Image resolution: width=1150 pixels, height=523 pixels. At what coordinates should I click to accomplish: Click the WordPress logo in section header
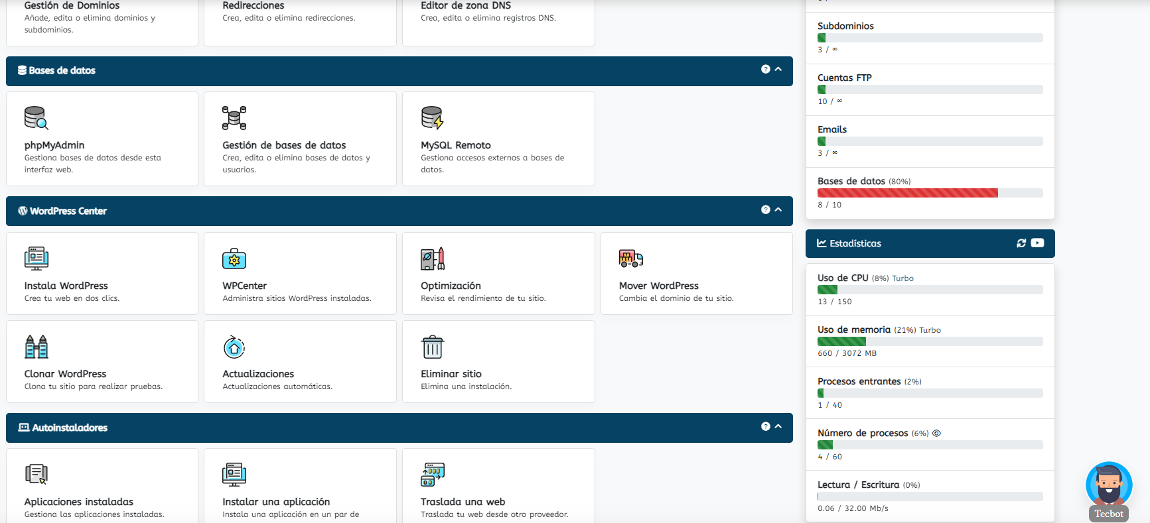click(x=23, y=211)
